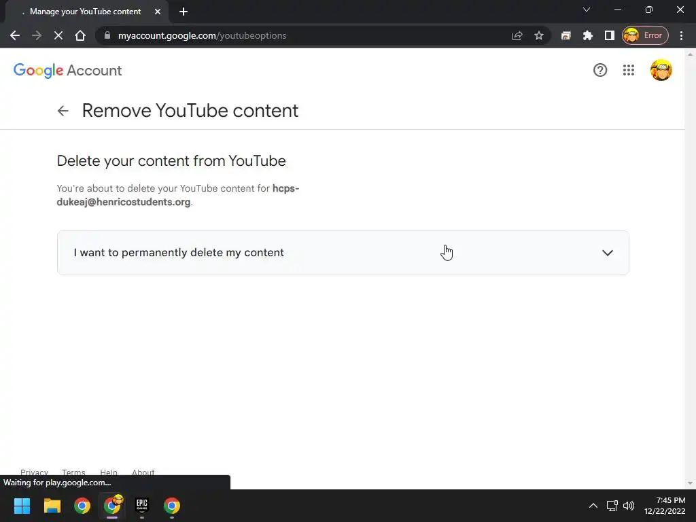696x522 pixels.
Task: Click the chevron on delete content panel
Action: [607, 253]
